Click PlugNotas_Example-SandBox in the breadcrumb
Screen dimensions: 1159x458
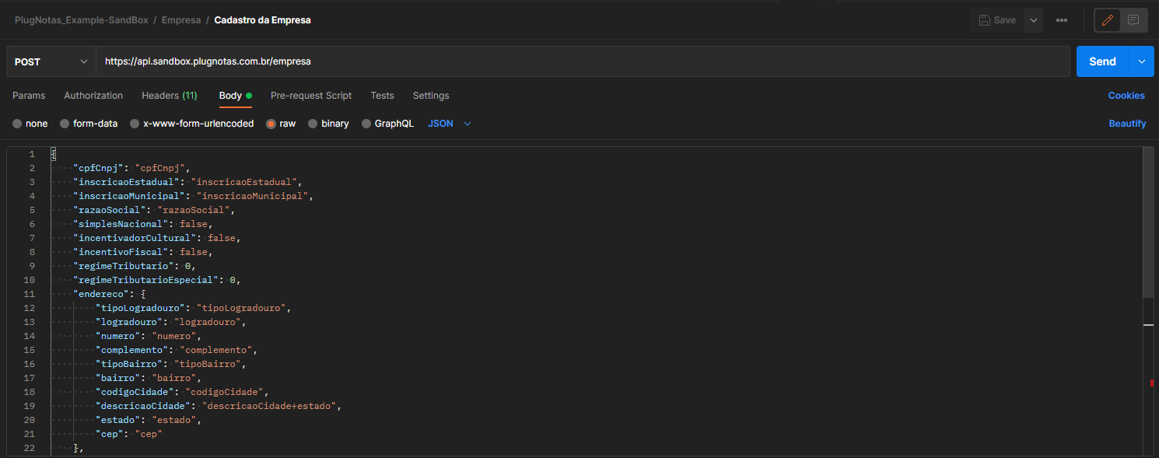[x=81, y=20]
